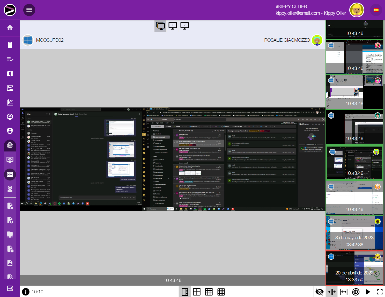385x297 pixels.
Task: Go to Home in the sidebar
Action: coord(10,28)
